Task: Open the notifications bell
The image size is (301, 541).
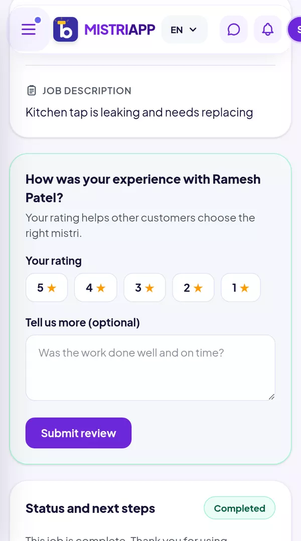Action: pos(267,29)
